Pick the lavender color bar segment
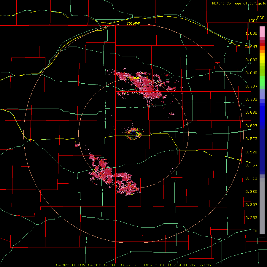Image resolution: width=267 pixels, height=267 pixels. tap(262, 94)
